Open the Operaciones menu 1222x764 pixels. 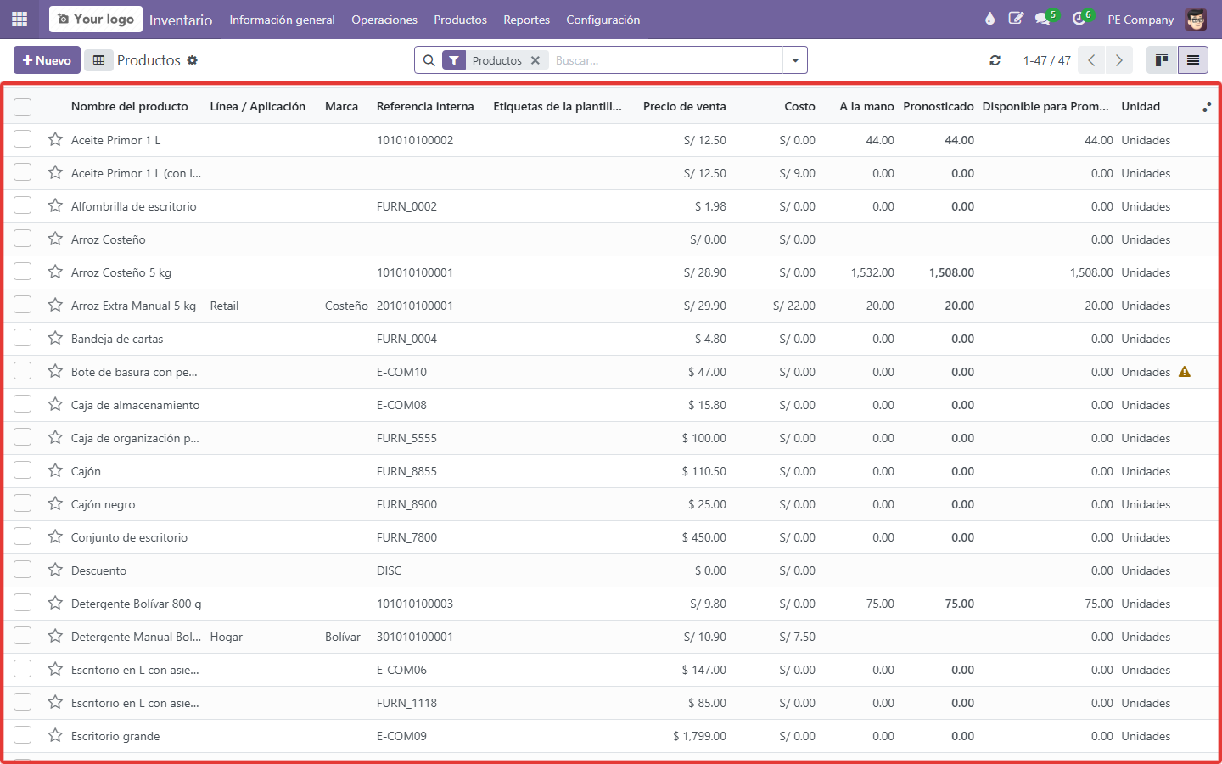384,20
